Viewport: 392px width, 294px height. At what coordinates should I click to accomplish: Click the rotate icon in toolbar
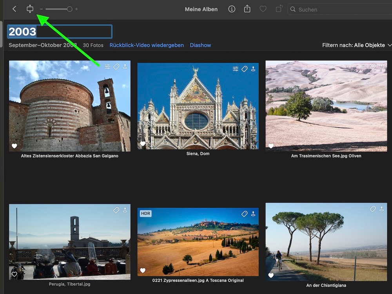pos(279,9)
